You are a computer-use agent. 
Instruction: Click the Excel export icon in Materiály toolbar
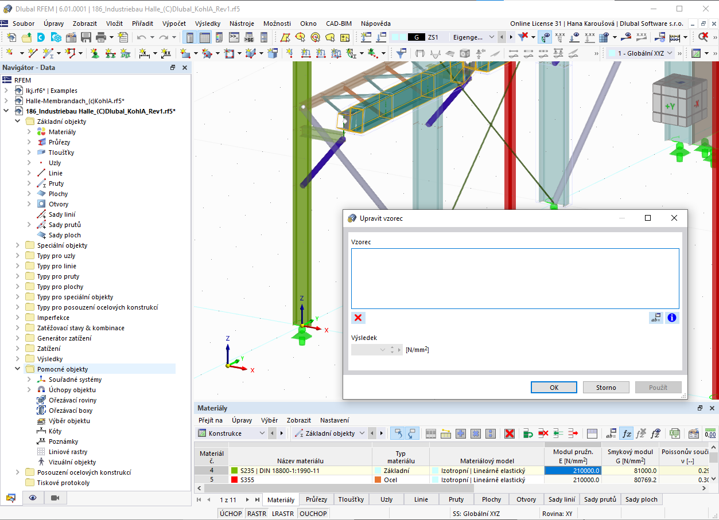click(675, 433)
